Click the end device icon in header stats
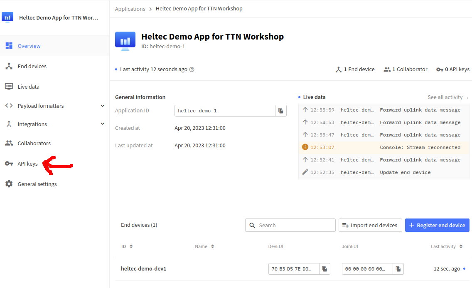 pos(339,70)
